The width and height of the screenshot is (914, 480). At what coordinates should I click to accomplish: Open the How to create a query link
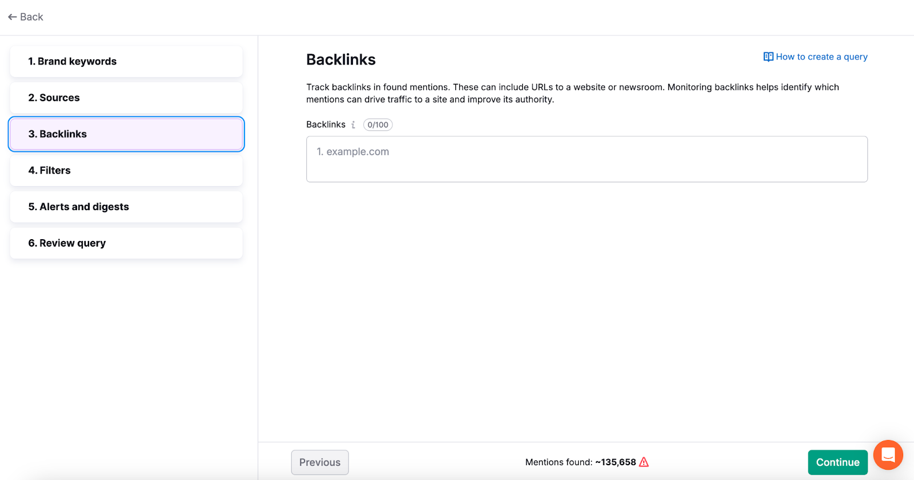[x=821, y=57]
